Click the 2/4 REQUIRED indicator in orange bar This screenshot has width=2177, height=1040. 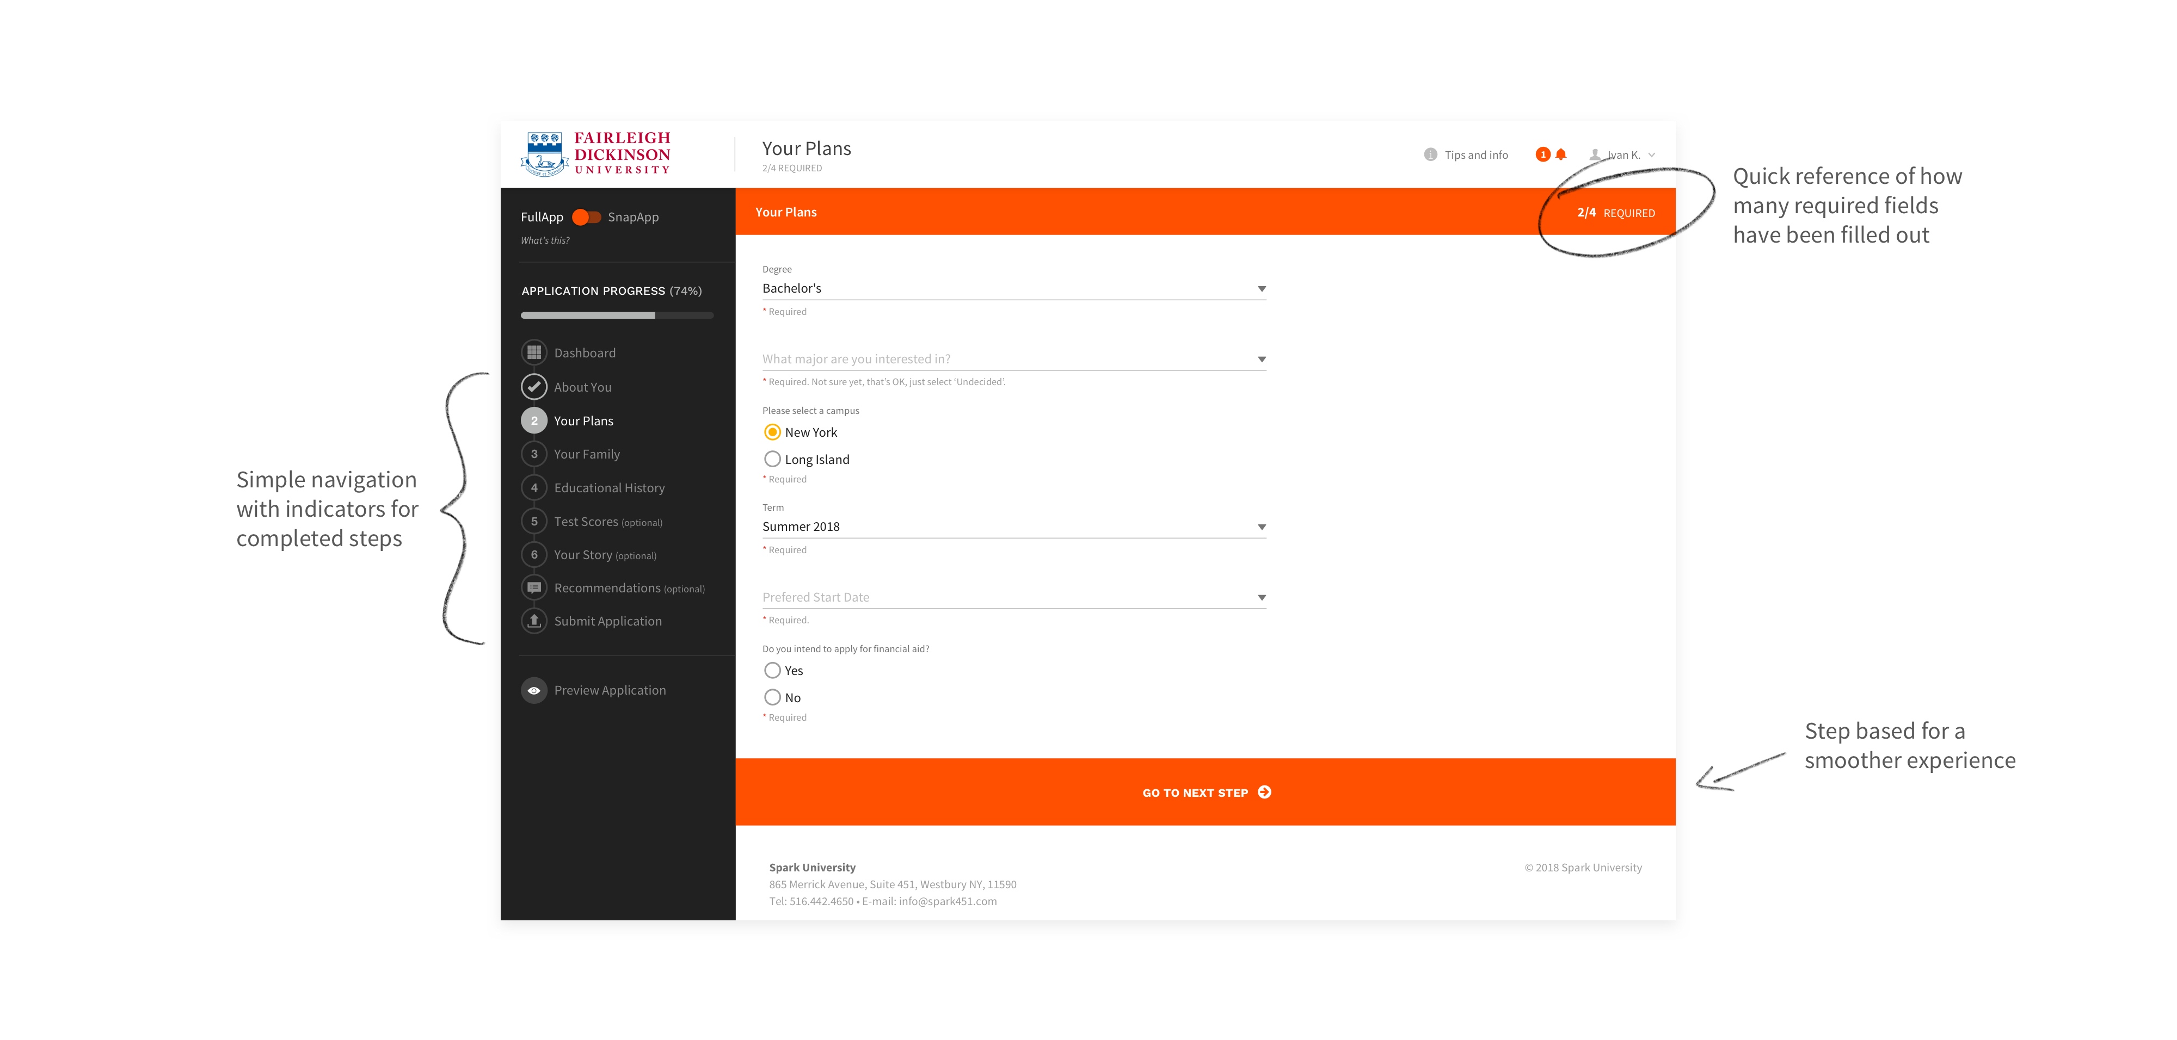[1616, 213]
